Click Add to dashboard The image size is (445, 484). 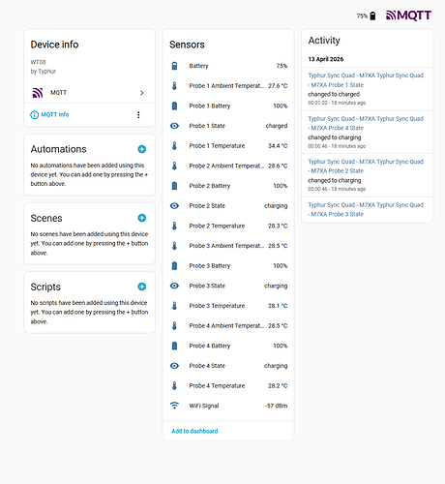pos(194,431)
